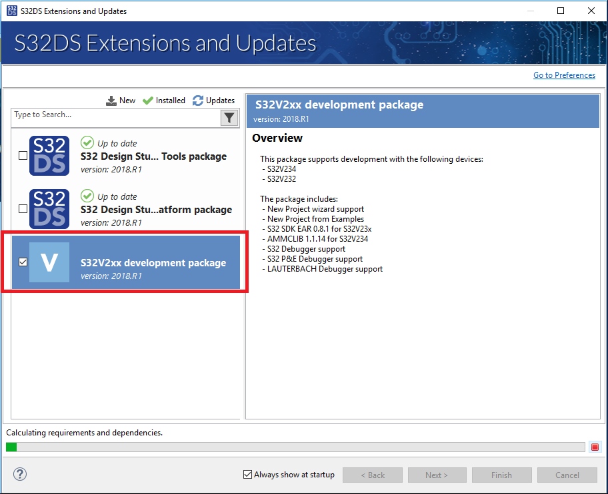Image resolution: width=608 pixels, height=494 pixels.
Task: Click version 2018.R1 in detail header
Action: tap(281, 119)
